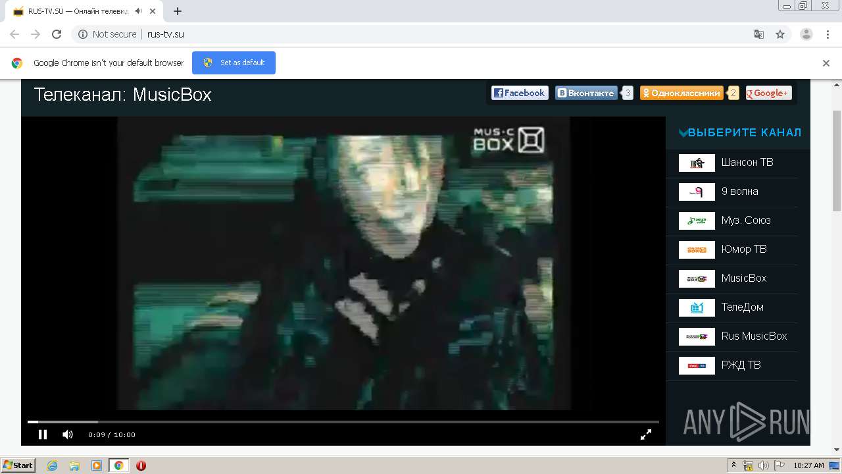Open the taskbar clock 10:27 AM
The width and height of the screenshot is (842, 474).
808,465
